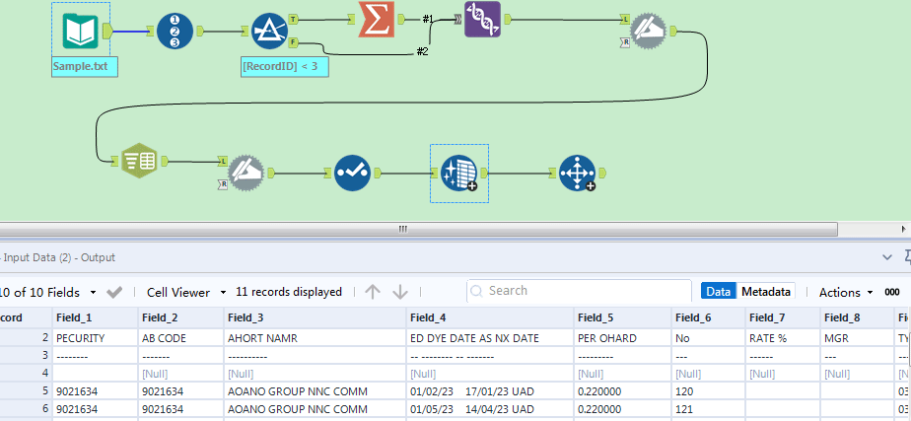Click the Field_1 column header

(x=74, y=317)
